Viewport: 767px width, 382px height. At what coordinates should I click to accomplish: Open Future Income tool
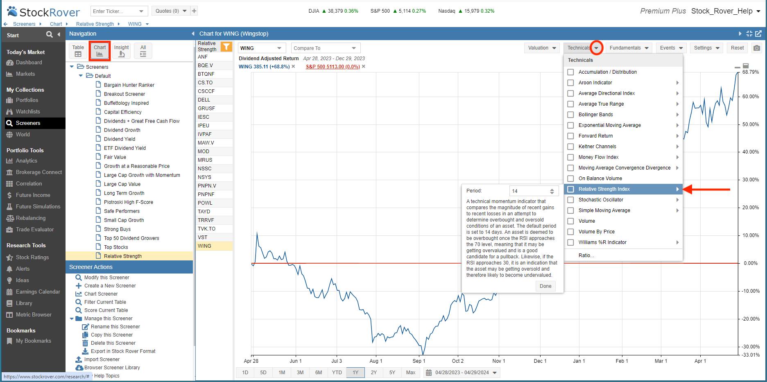coord(33,195)
